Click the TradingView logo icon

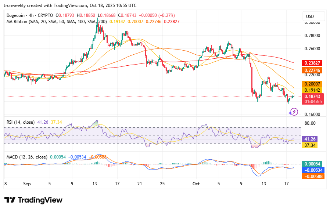pos(11,200)
